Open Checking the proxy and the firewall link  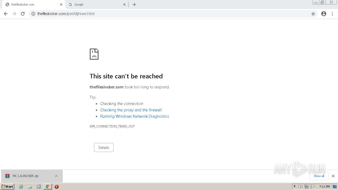coord(131,110)
